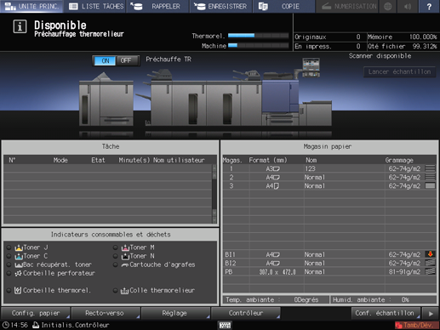Open the COPIE tab
Screen dimensions: 440x330
[x=283, y=6]
